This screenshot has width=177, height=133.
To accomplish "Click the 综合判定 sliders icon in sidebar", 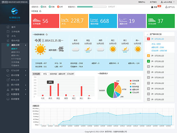I will (x=8, y=41).
